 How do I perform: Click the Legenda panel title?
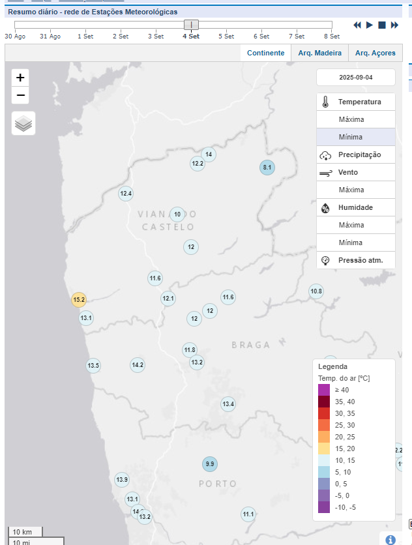coord(332,366)
